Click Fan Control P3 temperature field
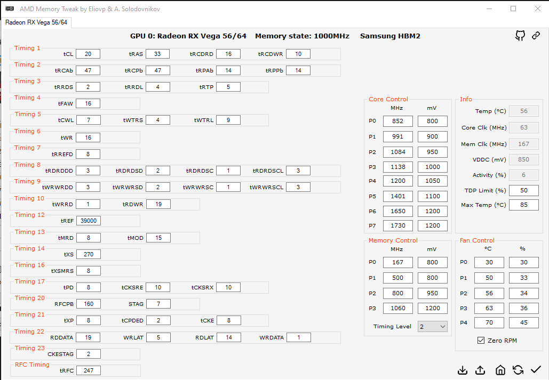549x380 pixels. click(x=489, y=308)
